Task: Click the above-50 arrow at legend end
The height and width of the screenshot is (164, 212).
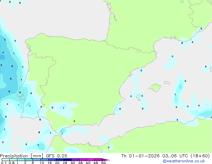Action: pyautogui.click(x=106, y=160)
